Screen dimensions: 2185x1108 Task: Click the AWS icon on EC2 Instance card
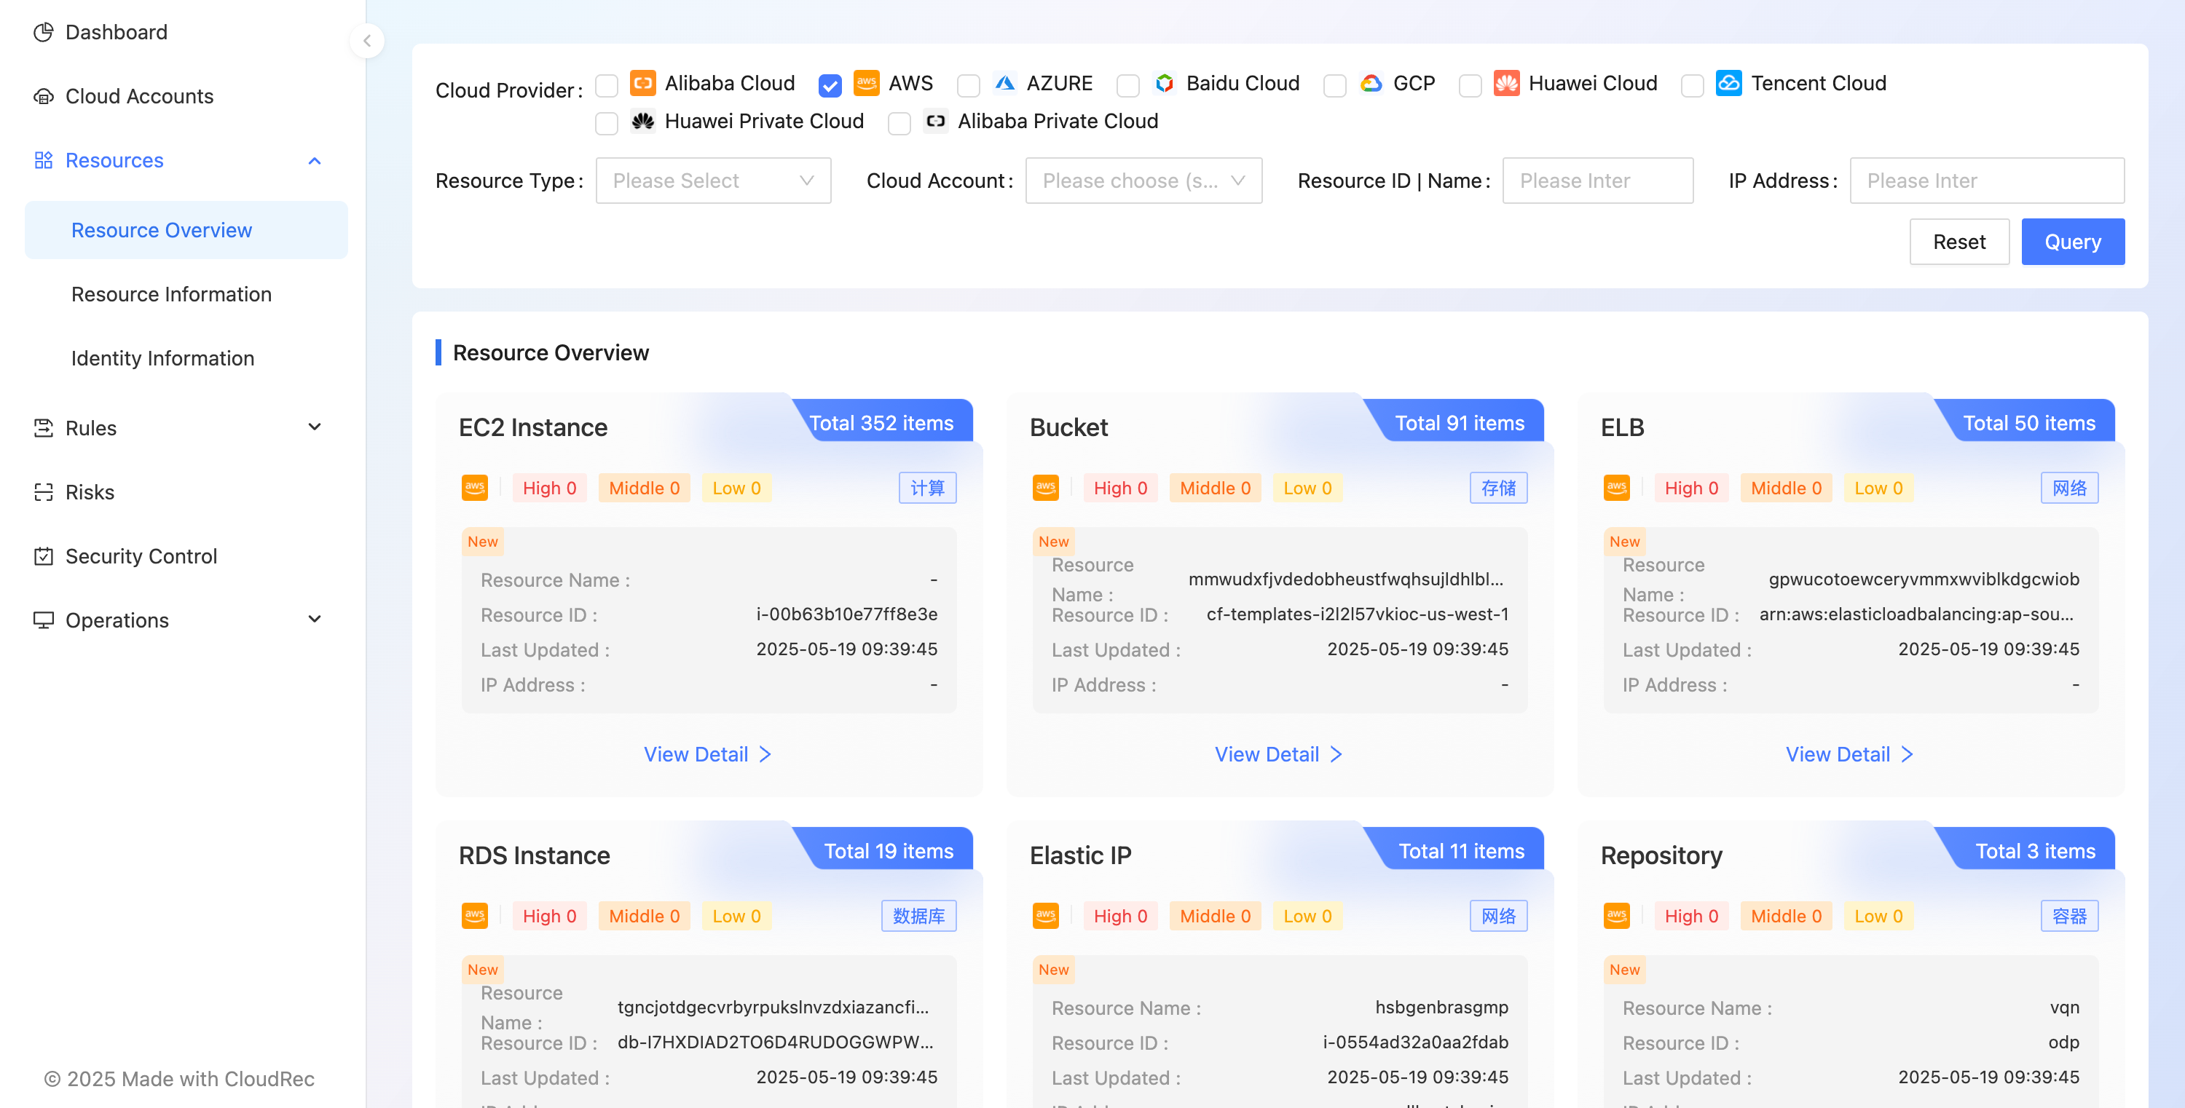(475, 488)
